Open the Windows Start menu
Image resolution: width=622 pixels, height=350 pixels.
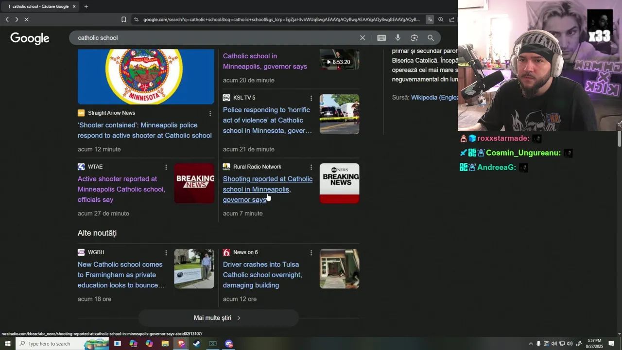pyautogui.click(x=7, y=344)
